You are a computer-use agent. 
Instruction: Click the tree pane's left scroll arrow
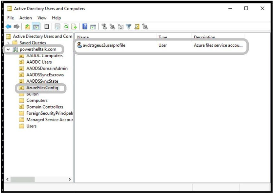tap(7, 179)
